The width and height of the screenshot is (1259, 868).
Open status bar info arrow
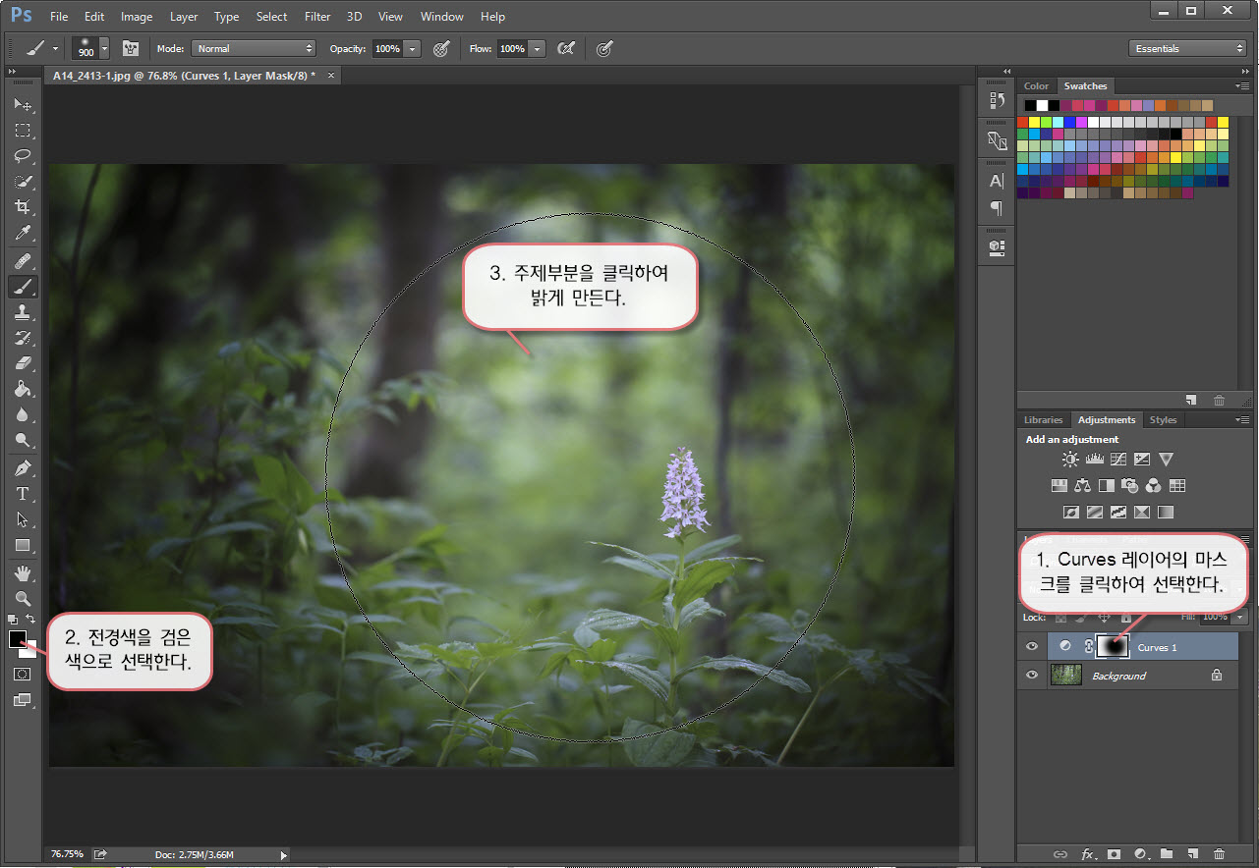[x=284, y=855]
